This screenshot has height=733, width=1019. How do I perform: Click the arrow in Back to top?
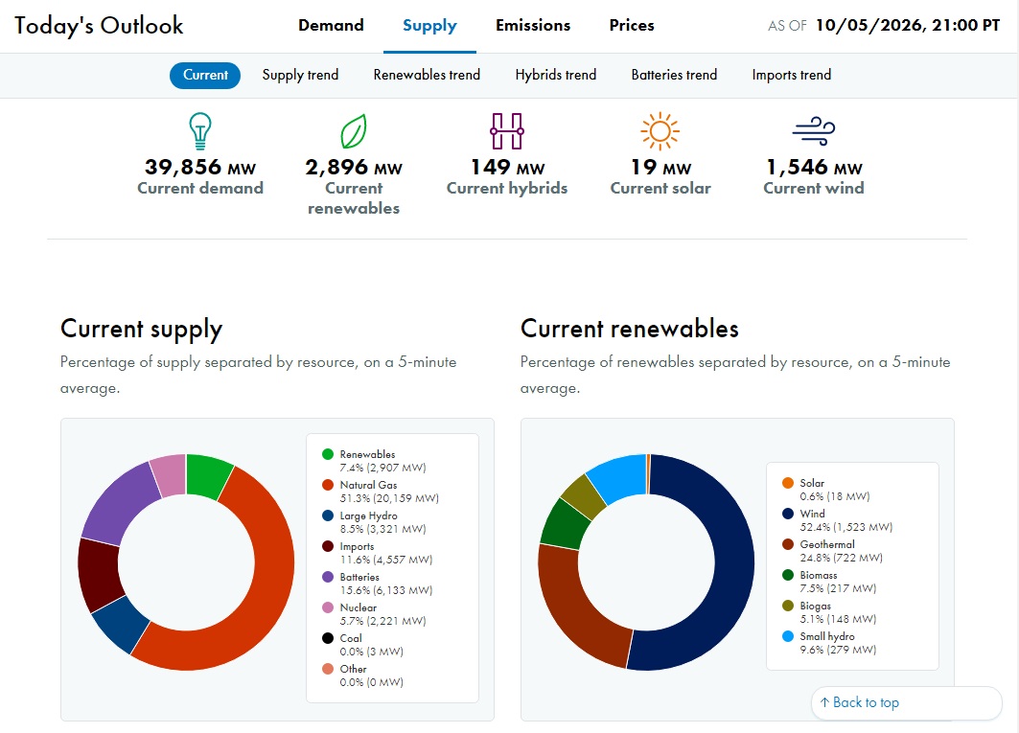pos(824,702)
